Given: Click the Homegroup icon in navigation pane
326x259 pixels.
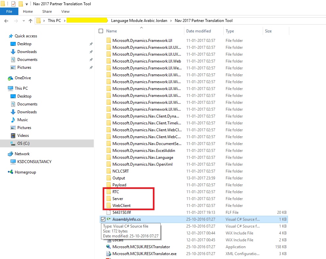Looking at the screenshot, I should tap(10, 172).
